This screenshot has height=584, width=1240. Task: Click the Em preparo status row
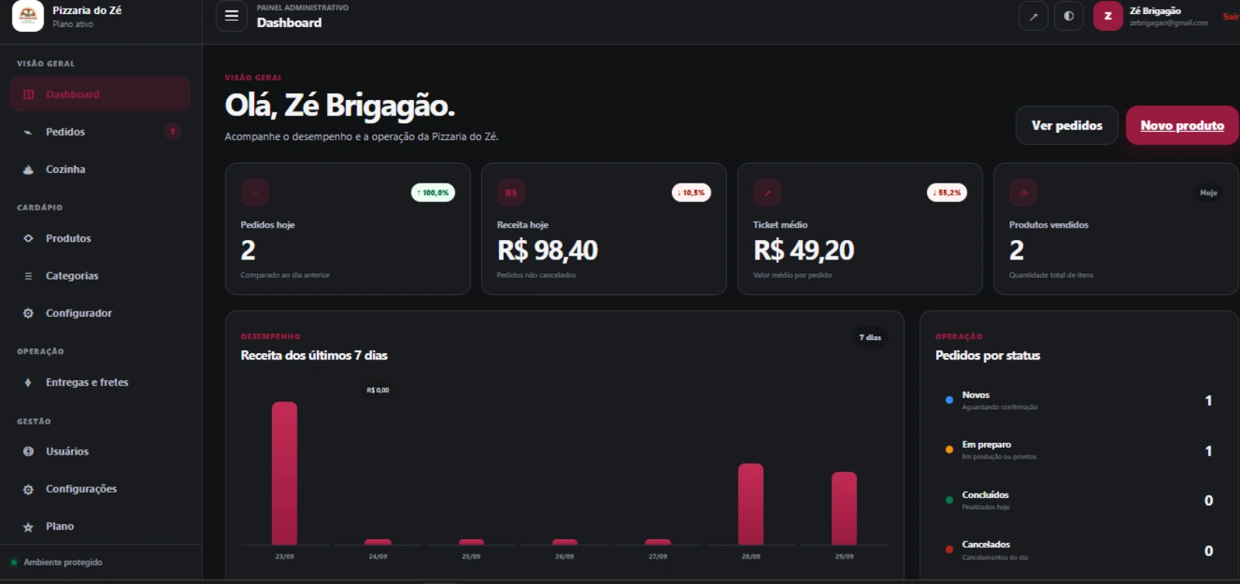1079,451
